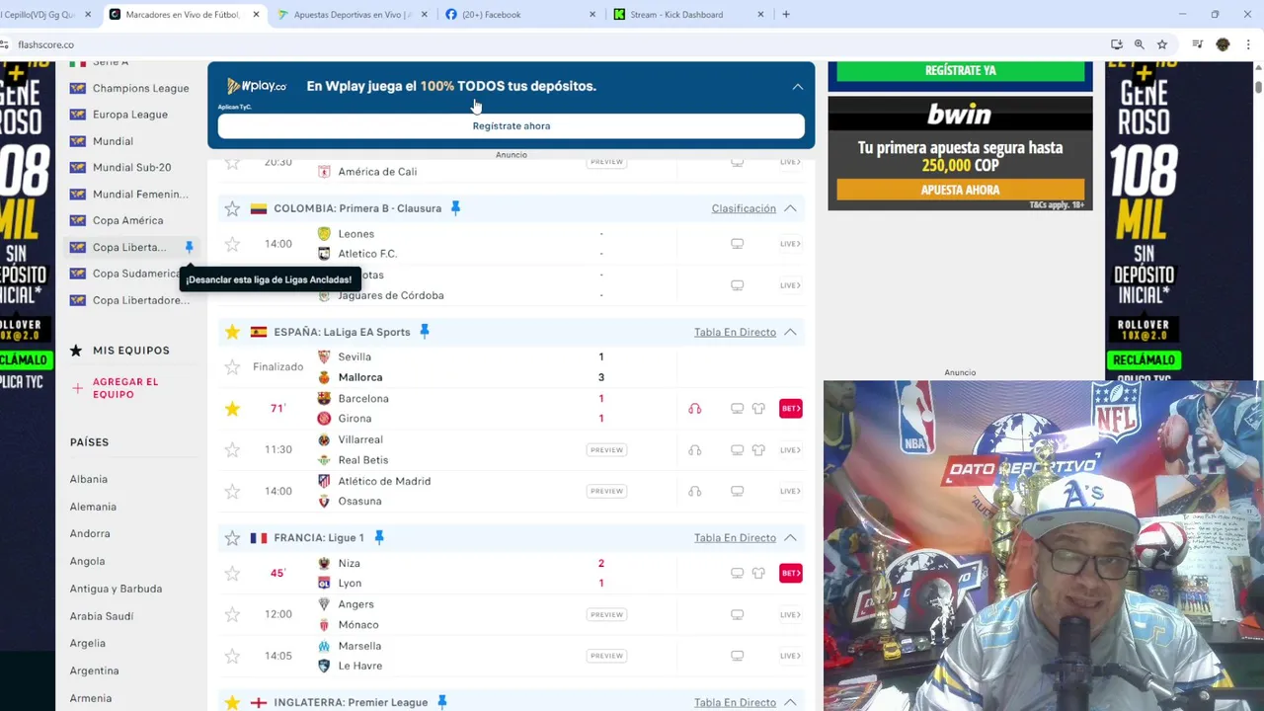Open jersey lineup icon for Niza vs Lyon
1264x711 pixels.
[758, 573]
